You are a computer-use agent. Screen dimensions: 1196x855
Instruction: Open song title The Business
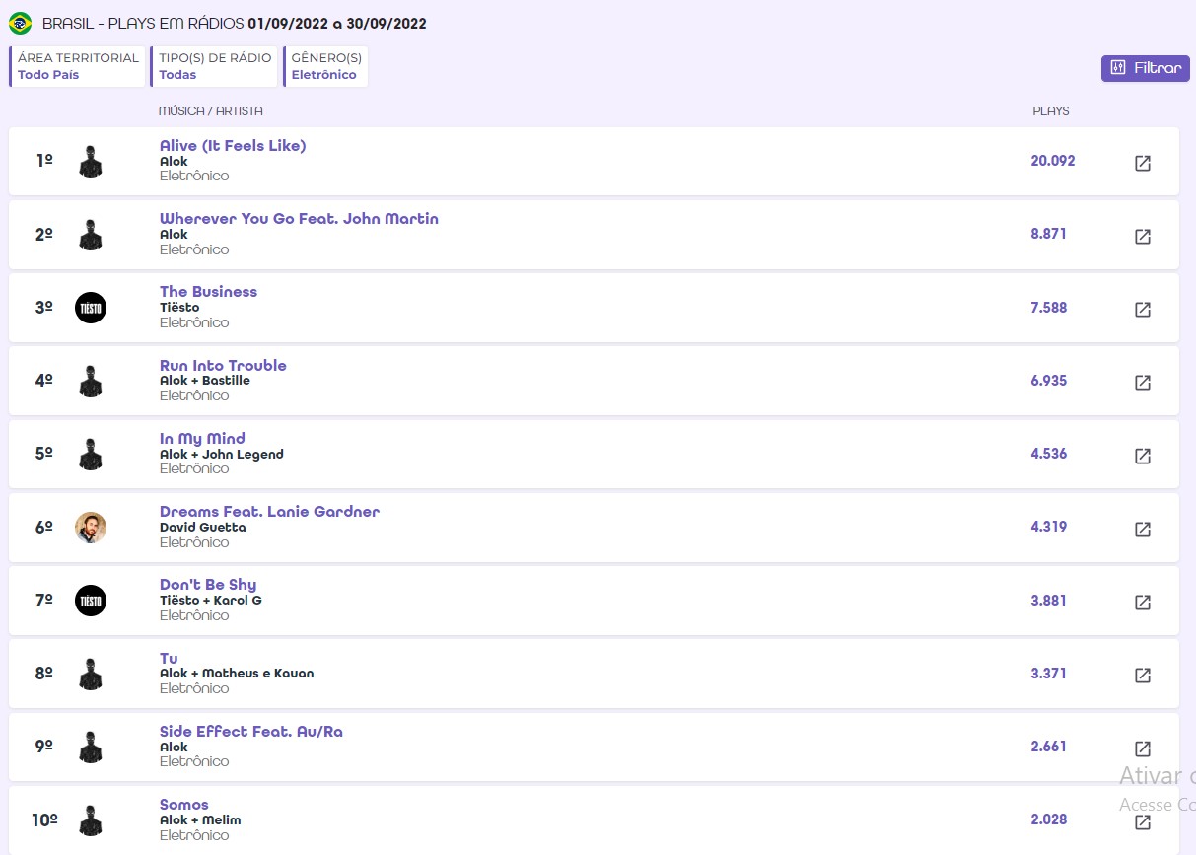(x=208, y=292)
